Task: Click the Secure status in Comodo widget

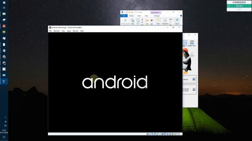Action: pyautogui.click(x=239, y=6)
